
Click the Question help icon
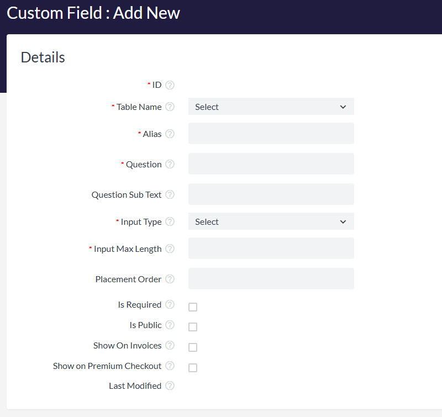[170, 164]
